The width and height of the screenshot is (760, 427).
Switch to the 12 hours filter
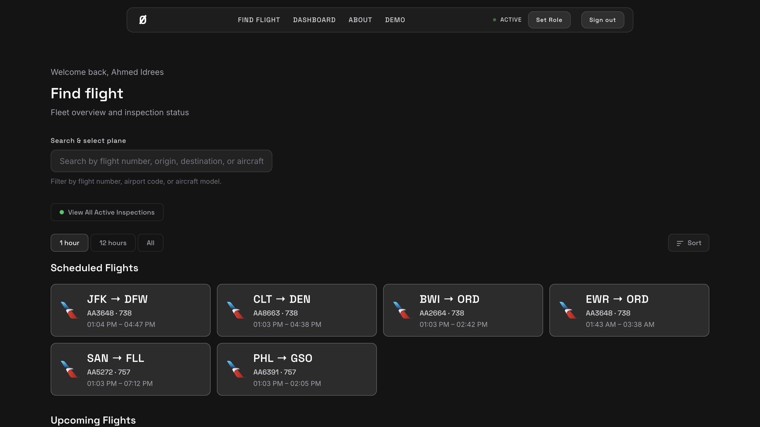113,243
